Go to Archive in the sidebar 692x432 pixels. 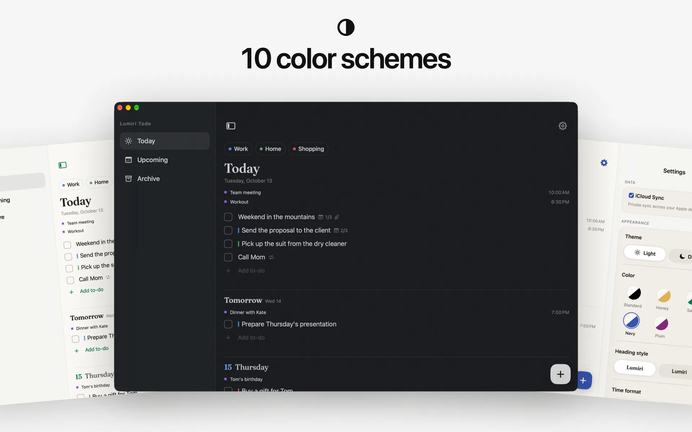[x=165, y=179]
